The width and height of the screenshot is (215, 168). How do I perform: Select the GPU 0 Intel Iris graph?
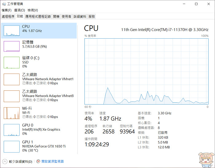point(11,130)
